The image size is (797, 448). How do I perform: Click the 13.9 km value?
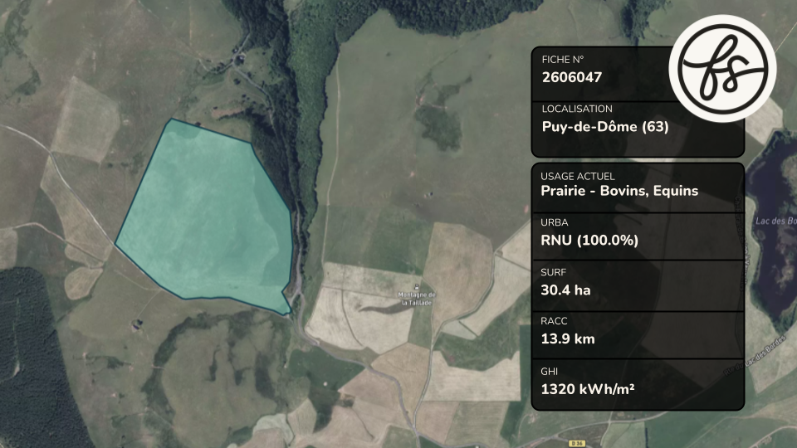(567, 338)
